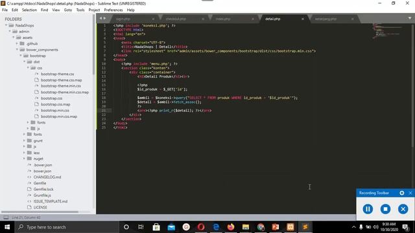
Task: Close the detail.php tab
Action: pos(303,19)
